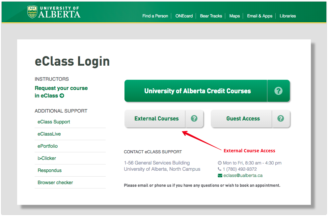Image resolution: width=328 pixels, height=216 pixels.
Task: Click the clock icon beside office hours
Action: 220,163
